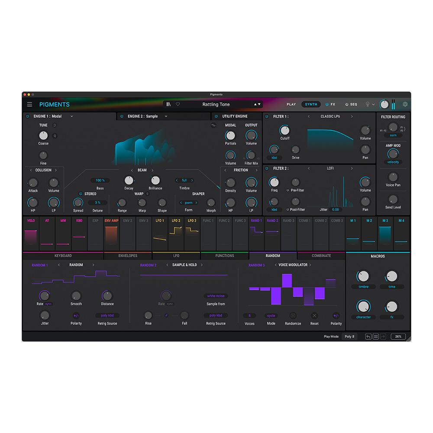Image resolution: width=433 pixels, height=433 pixels.
Task: Click the Reset X icon in Random 3
Action: [314, 315]
